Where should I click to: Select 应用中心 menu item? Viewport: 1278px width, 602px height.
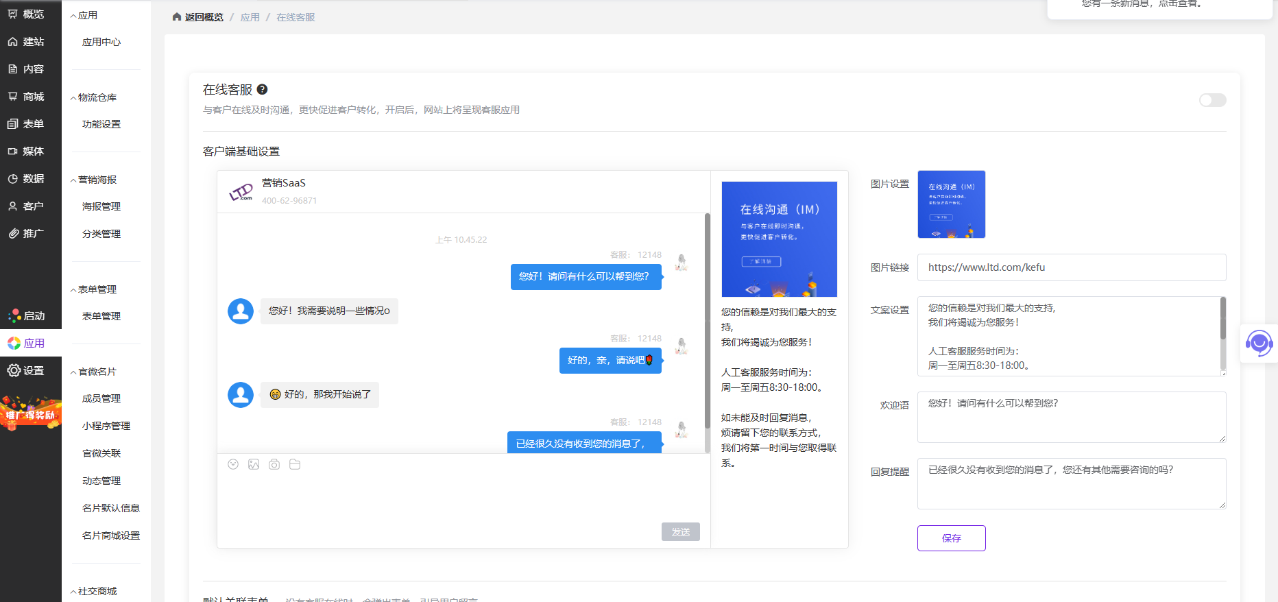pos(101,42)
